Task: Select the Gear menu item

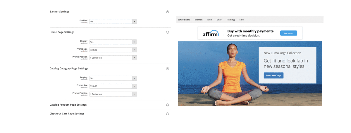Action: point(219,20)
